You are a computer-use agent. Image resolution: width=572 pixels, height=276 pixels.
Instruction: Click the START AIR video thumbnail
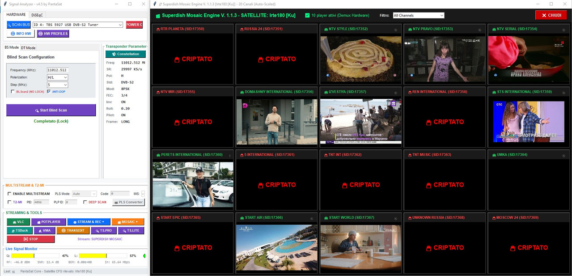(277, 247)
